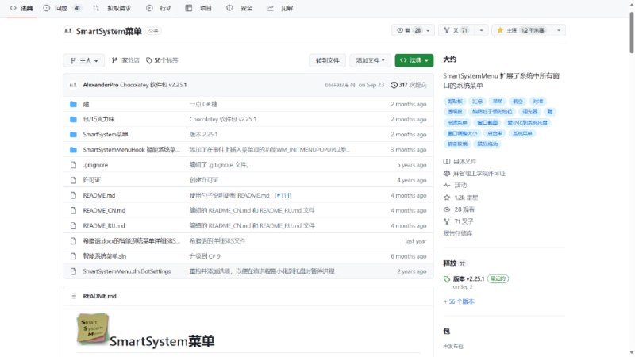Click the fork icon button
This screenshot has width=635, height=357.
tap(445, 30)
